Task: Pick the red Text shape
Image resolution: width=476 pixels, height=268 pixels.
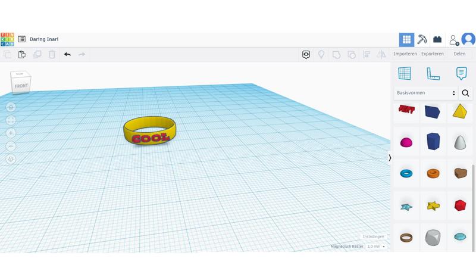Action: [406, 109]
